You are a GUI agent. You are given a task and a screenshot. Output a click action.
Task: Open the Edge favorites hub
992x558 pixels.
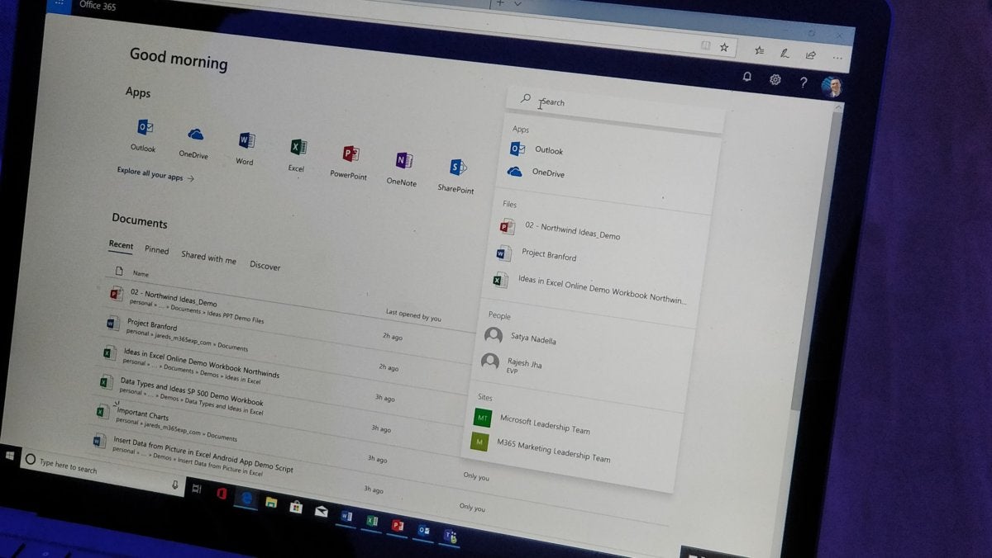pyautogui.click(x=759, y=50)
